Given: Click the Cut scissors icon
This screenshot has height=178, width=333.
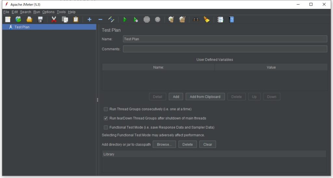Looking at the screenshot, I should pos(54,19).
